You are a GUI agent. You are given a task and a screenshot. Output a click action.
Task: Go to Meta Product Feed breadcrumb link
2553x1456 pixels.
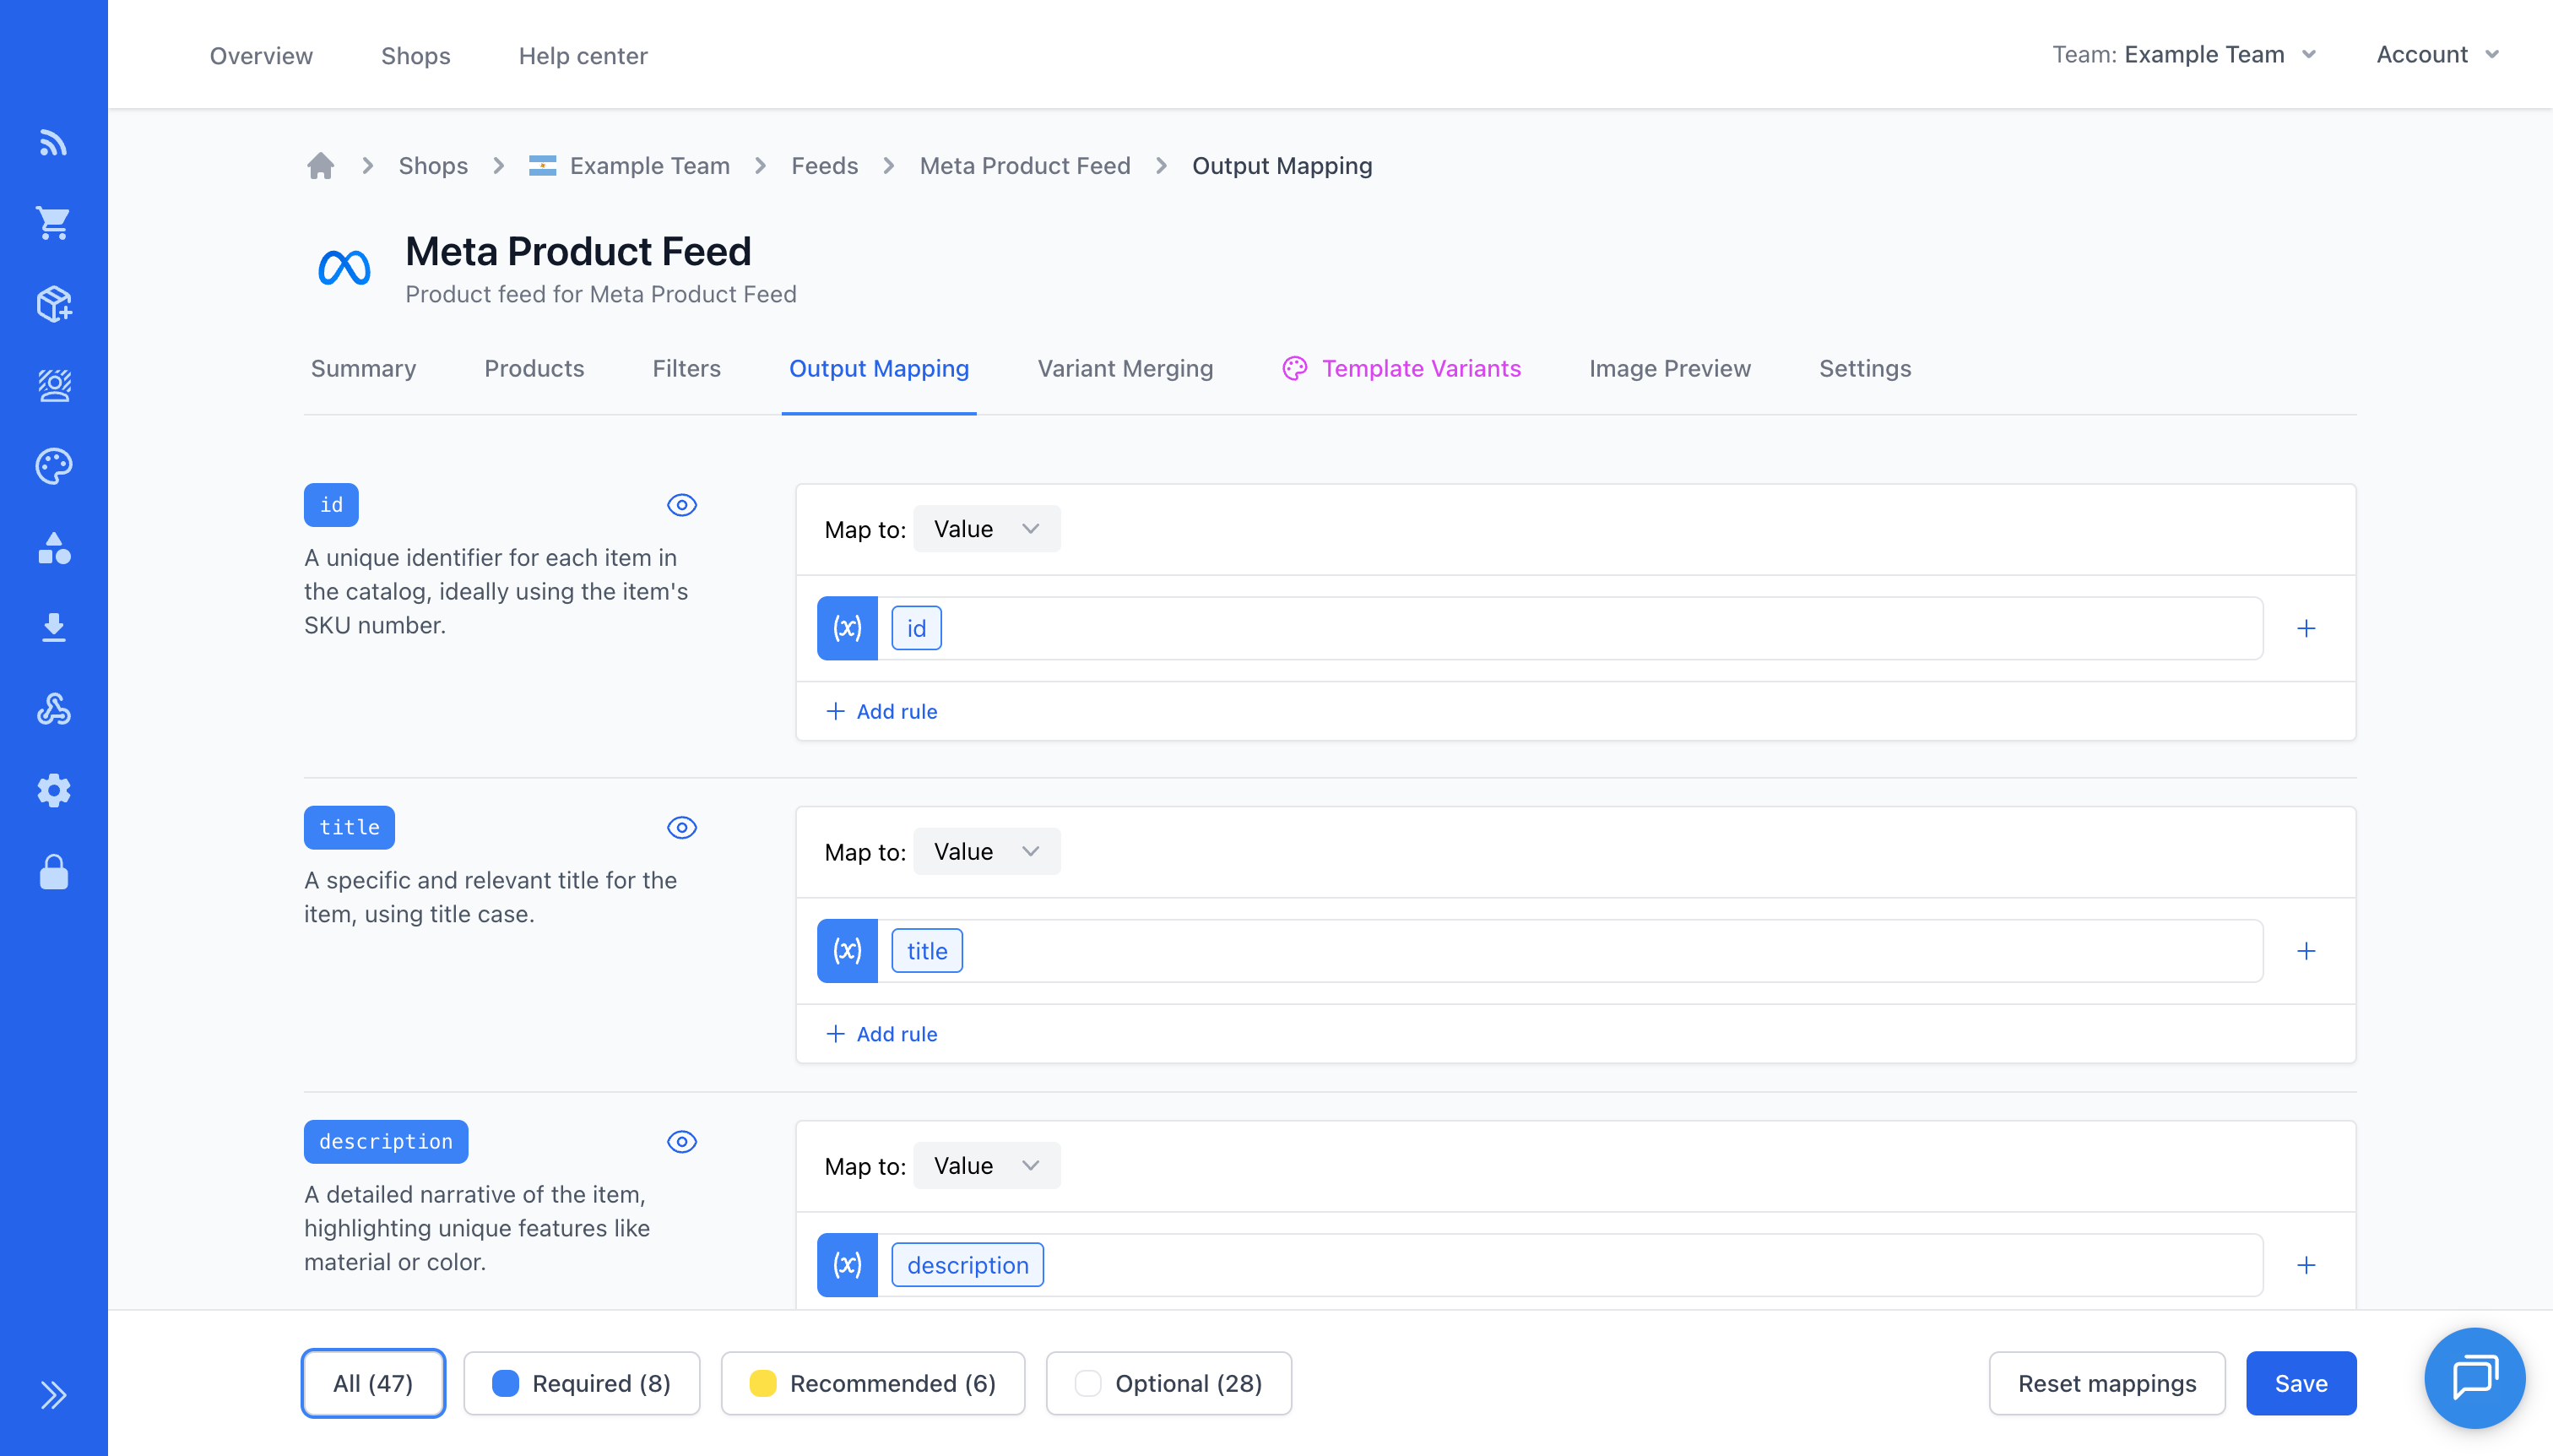pos(1025,166)
